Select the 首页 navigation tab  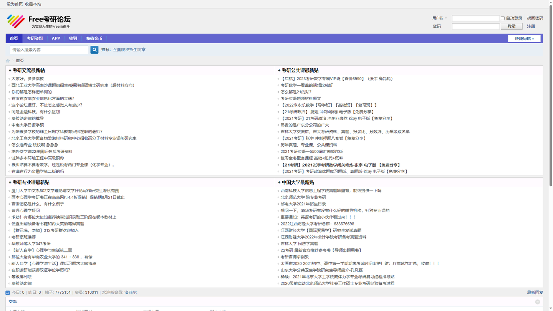pyautogui.click(x=14, y=38)
